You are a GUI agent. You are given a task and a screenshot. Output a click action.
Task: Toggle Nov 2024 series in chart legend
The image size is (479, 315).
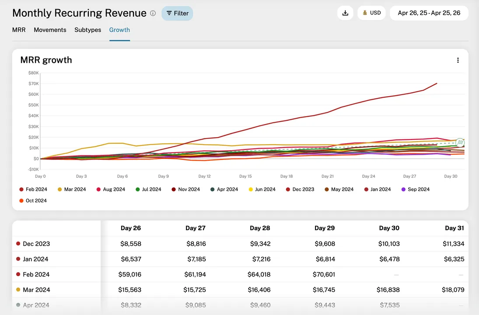point(186,189)
